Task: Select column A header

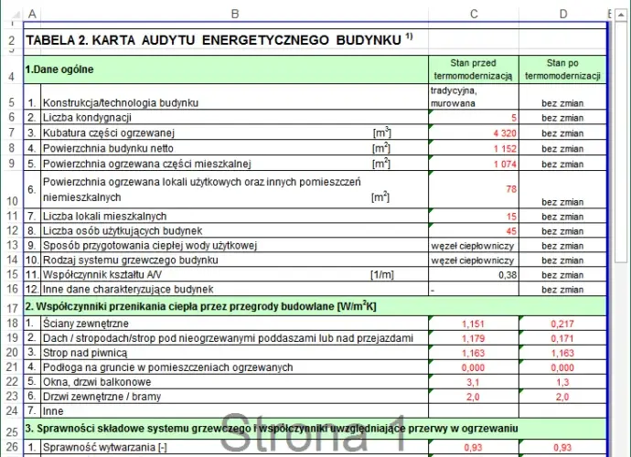Action: 32,14
